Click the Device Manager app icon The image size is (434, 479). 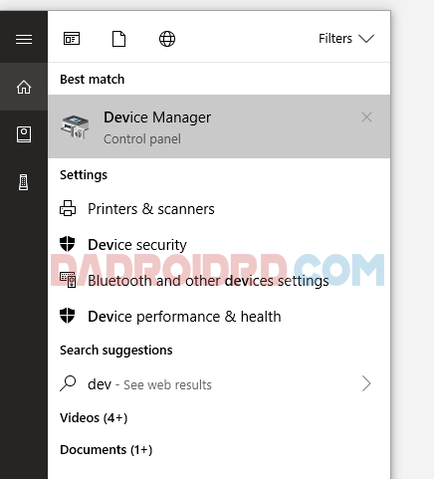pyautogui.click(x=75, y=126)
